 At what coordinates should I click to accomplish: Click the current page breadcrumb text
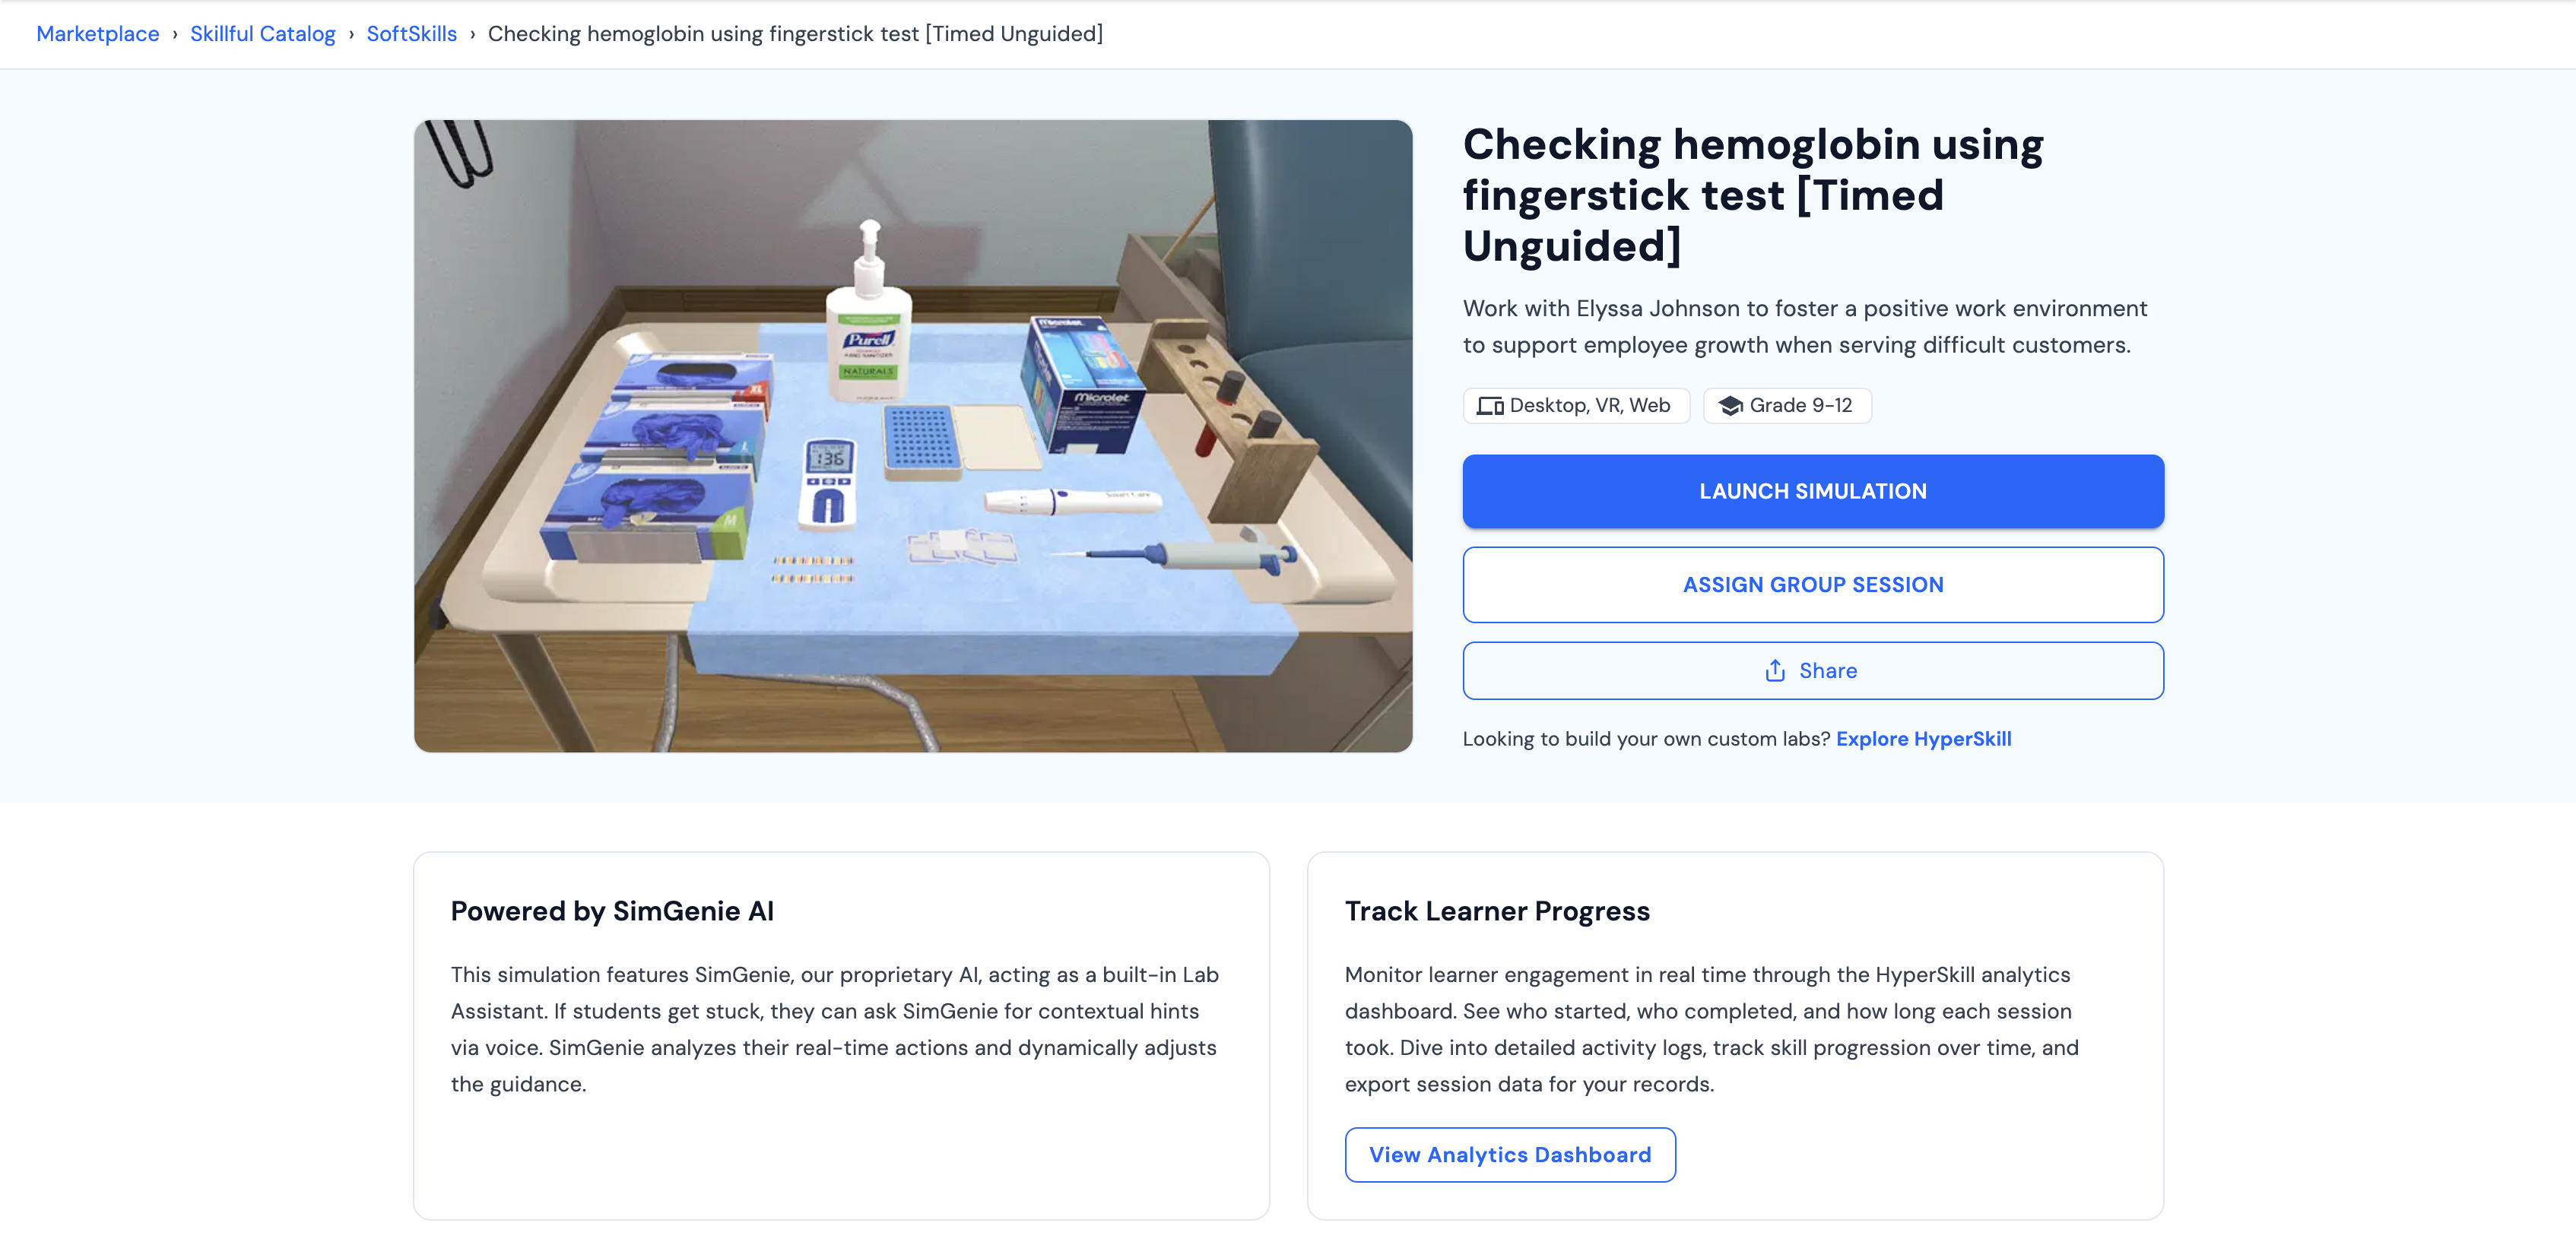click(x=795, y=34)
